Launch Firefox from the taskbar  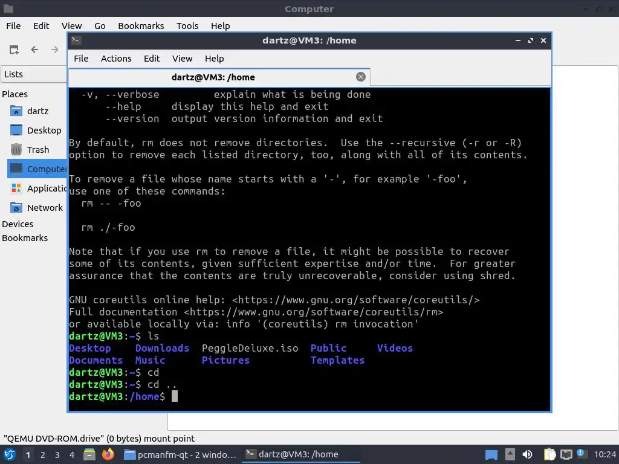(x=108, y=454)
